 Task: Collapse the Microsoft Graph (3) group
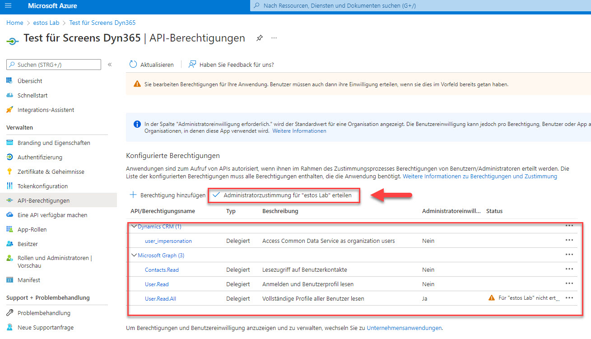(x=134, y=255)
